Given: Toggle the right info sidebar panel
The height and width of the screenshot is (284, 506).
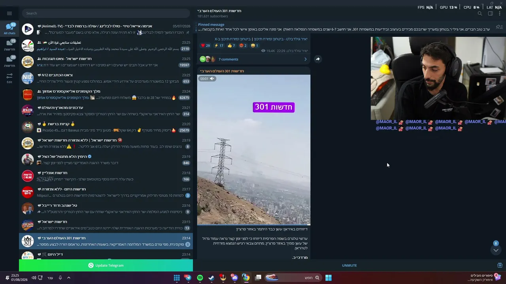Looking at the screenshot, I should coord(490,13).
